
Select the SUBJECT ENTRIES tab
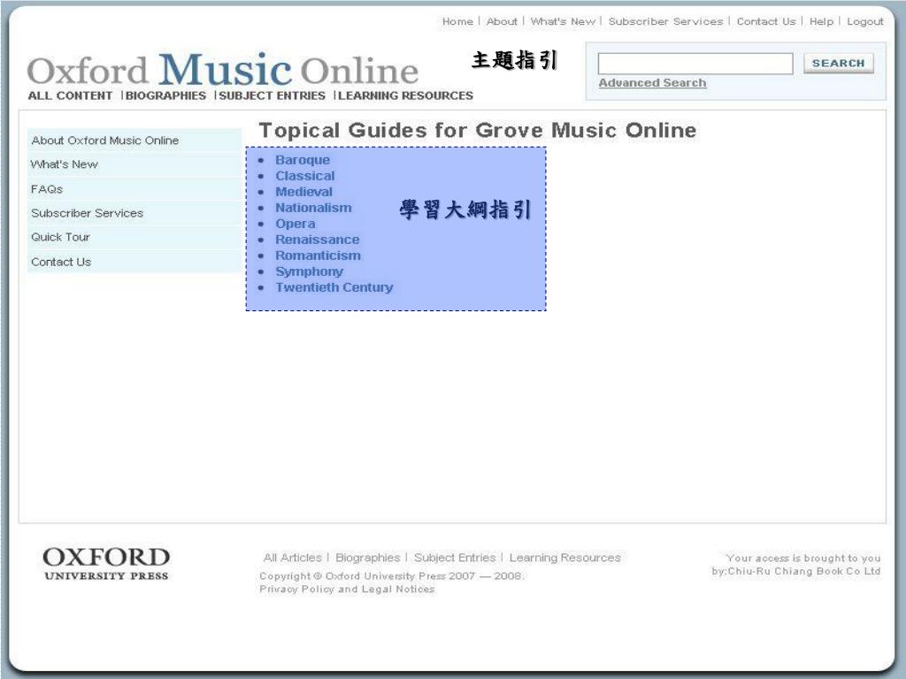click(273, 95)
